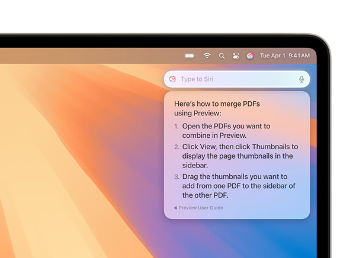The image size is (356, 258).
Task: Select step 3 'Drag the thumbnails you want to'
Action: 235,176
